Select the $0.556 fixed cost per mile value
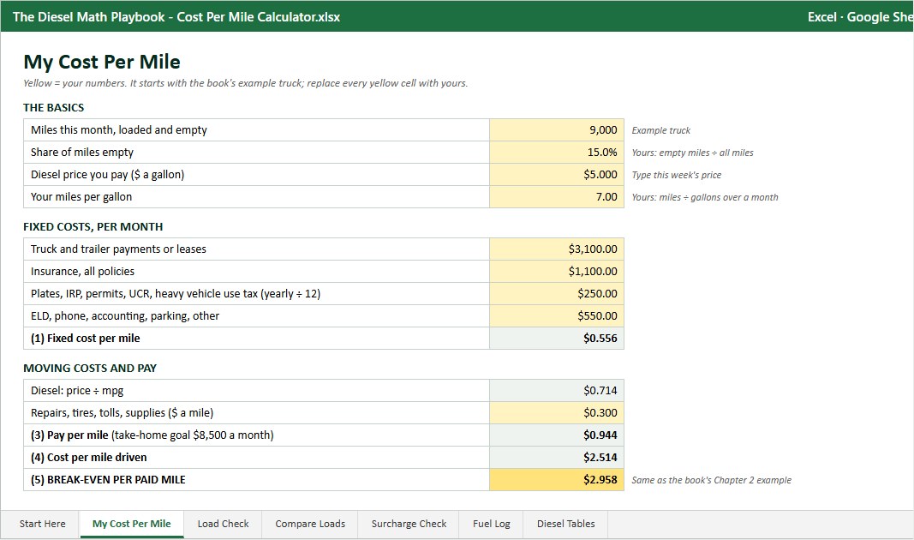 [557, 339]
